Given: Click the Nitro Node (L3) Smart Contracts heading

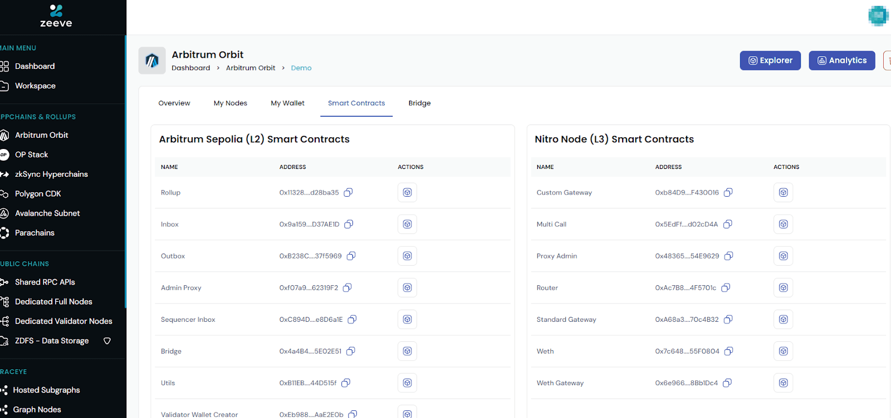Looking at the screenshot, I should (614, 139).
